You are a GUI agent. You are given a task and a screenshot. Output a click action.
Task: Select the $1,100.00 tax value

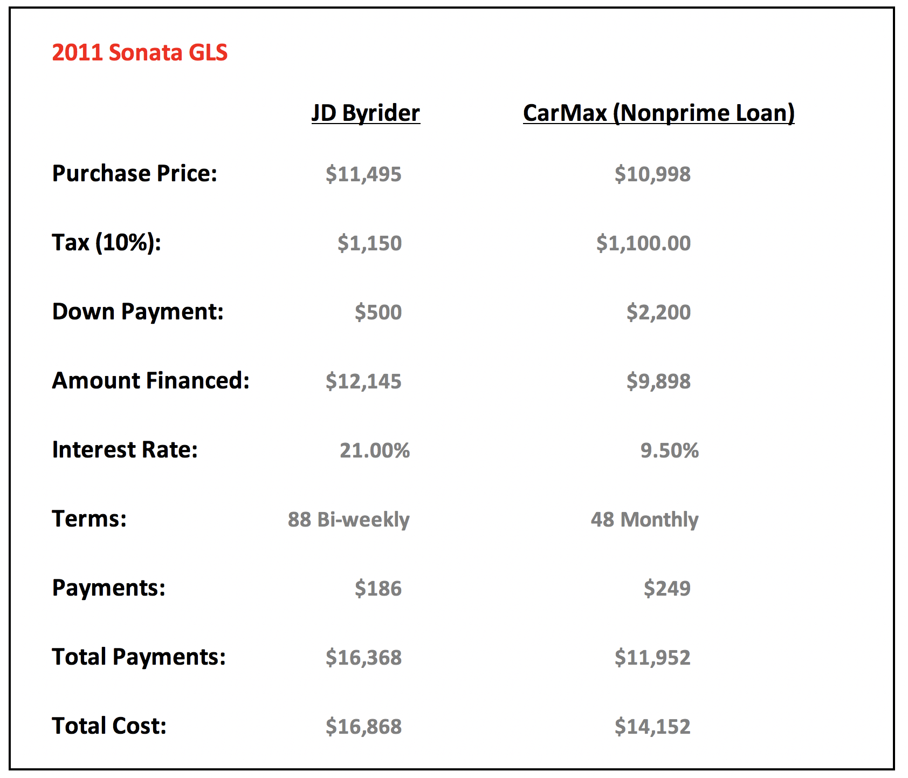pyautogui.click(x=643, y=243)
